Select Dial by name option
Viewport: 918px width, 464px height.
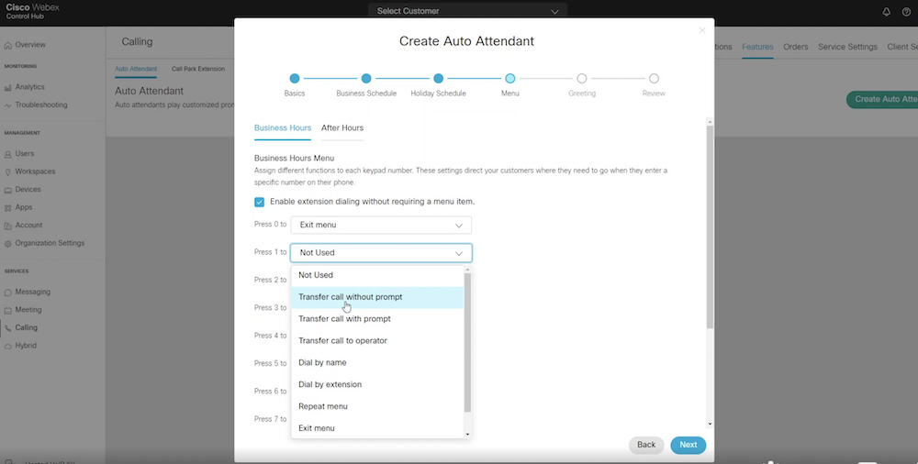(x=377, y=363)
